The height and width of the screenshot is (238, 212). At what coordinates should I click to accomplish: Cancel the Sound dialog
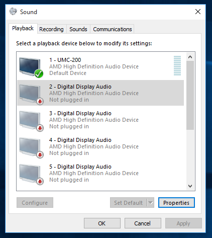point(143,223)
